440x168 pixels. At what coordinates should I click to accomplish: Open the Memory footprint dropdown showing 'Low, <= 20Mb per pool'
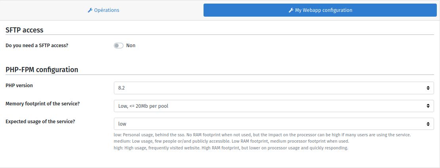(x=270, y=106)
